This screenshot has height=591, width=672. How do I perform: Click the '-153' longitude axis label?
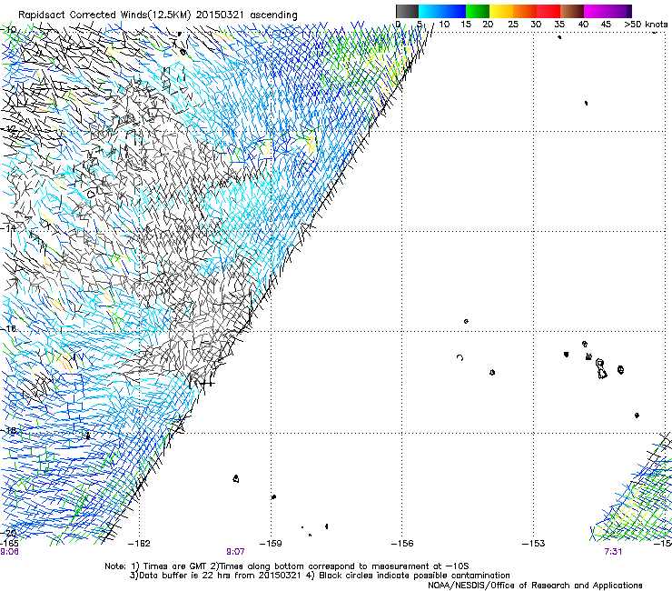534,544
